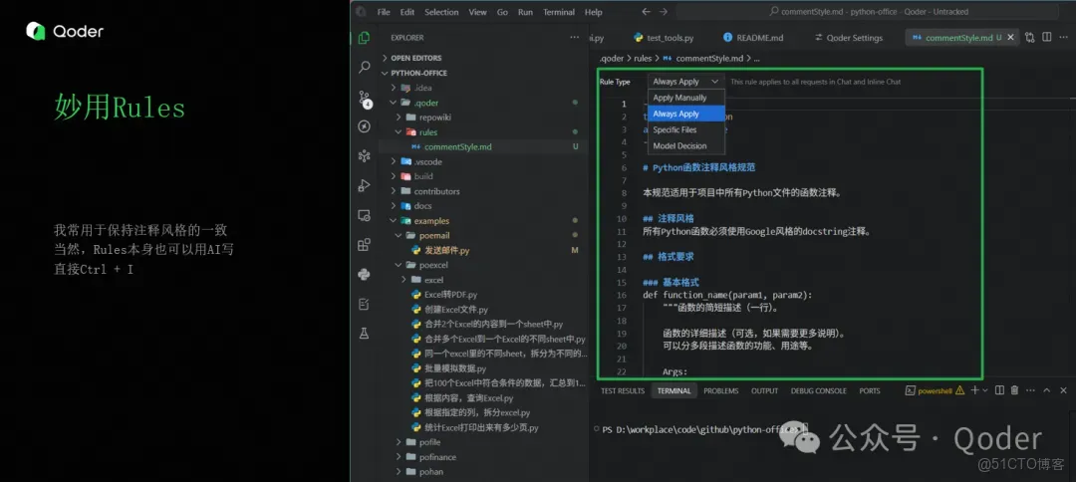Open the Terminal menu
This screenshot has height=482, width=1076.
pos(559,12)
